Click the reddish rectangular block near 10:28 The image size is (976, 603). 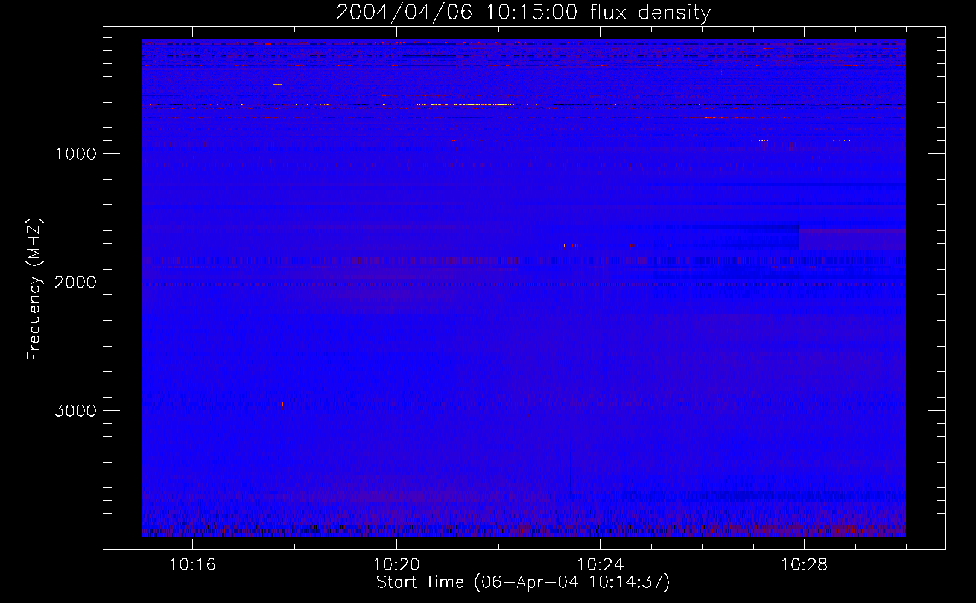[x=852, y=239]
